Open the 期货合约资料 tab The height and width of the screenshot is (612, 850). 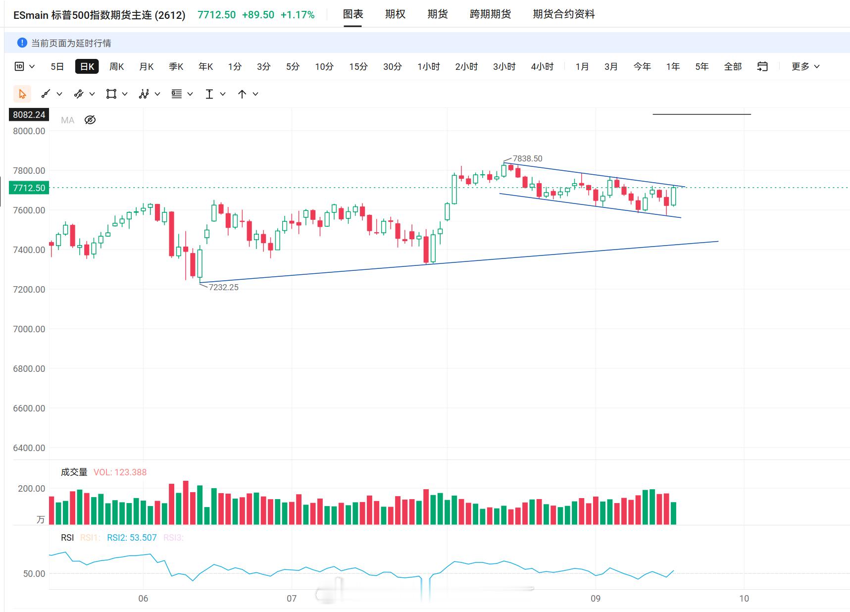tap(564, 14)
